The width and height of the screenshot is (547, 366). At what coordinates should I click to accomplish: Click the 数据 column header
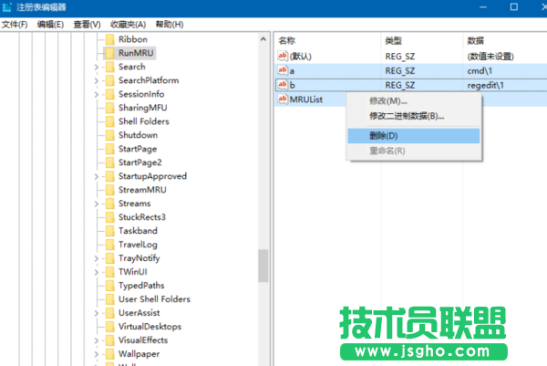point(505,41)
